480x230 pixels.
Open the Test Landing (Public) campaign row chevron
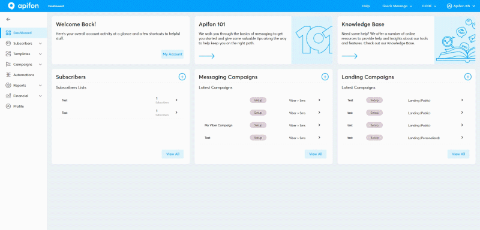pos(462,100)
